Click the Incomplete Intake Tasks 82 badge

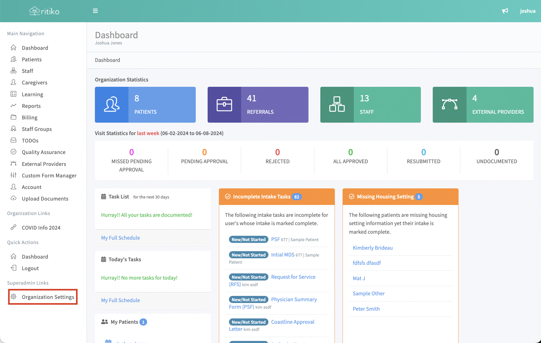297,197
